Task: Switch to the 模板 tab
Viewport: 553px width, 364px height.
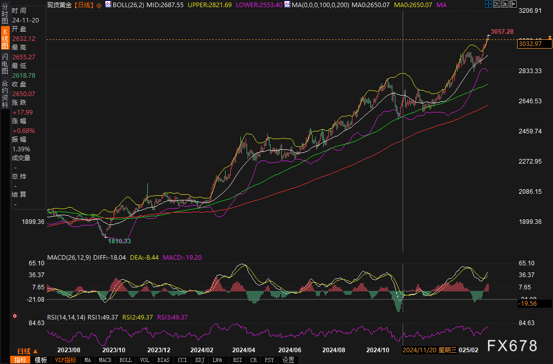Action: (40, 360)
